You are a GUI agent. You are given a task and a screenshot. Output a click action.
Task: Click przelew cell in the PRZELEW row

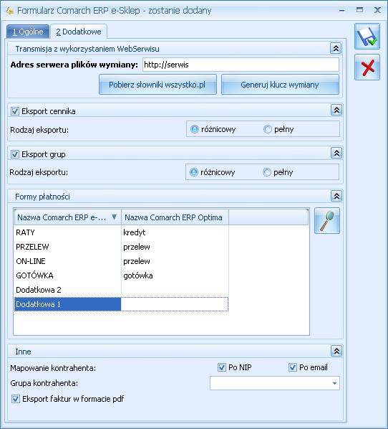click(175, 247)
